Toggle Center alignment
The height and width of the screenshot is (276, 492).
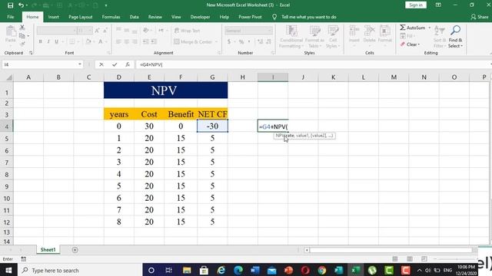click(126, 41)
